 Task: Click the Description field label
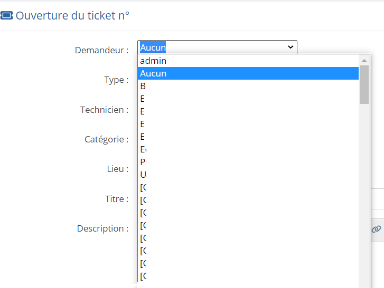[102, 228]
